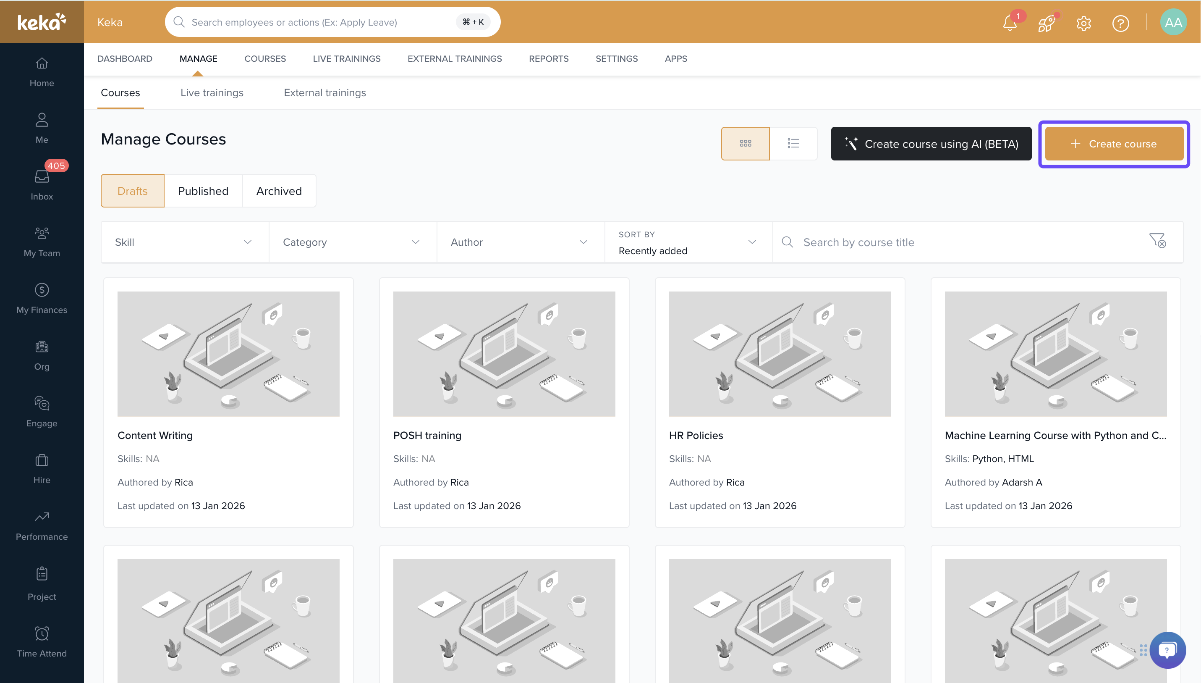The height and width of the screenshot is (683, 1201).
Task: Click the help question mark icon
Action: click(1120, 23)
